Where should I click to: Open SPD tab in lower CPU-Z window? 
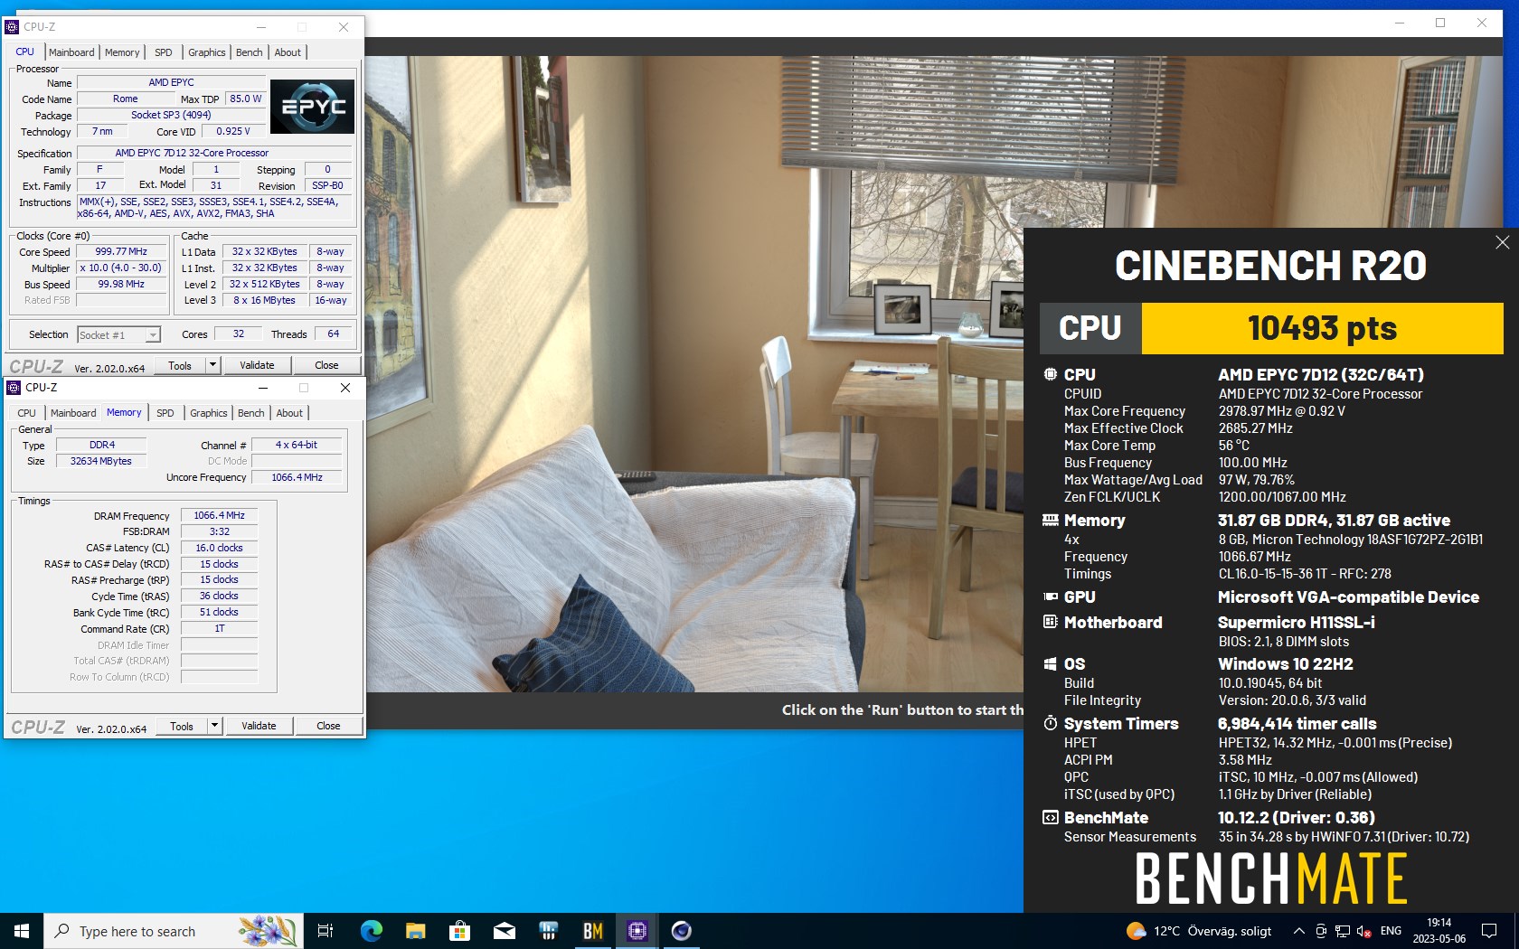pos(165,413)
